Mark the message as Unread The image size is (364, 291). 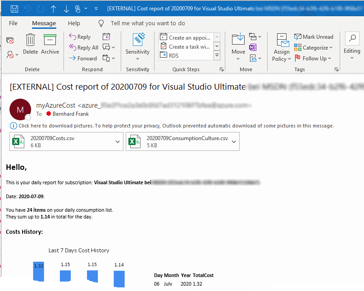tap(314, 37)
